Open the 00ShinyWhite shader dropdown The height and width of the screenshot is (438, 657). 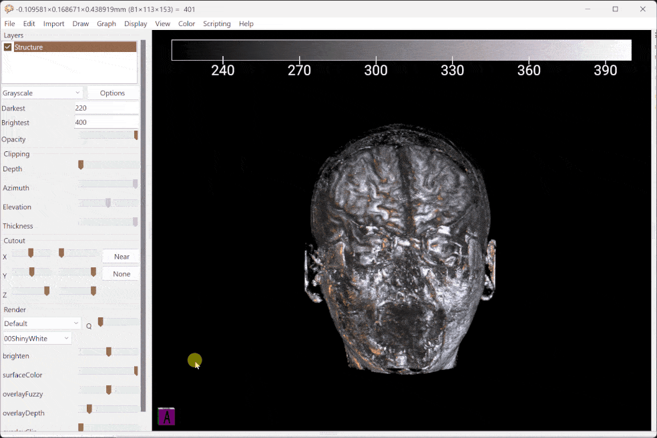[x=37, y=339]
